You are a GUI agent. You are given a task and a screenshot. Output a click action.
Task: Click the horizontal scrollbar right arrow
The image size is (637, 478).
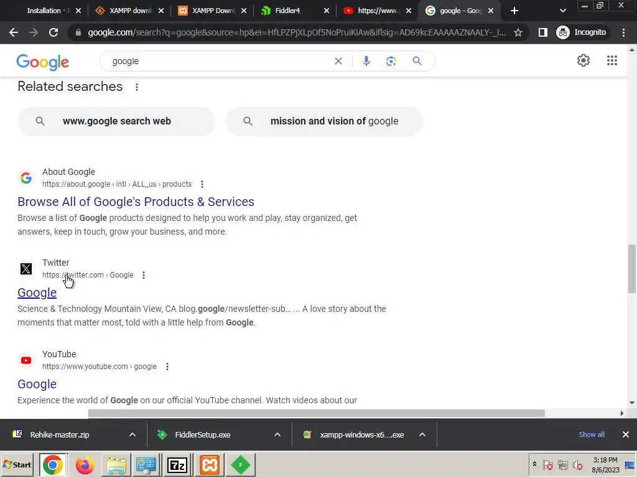pos(621,413)
